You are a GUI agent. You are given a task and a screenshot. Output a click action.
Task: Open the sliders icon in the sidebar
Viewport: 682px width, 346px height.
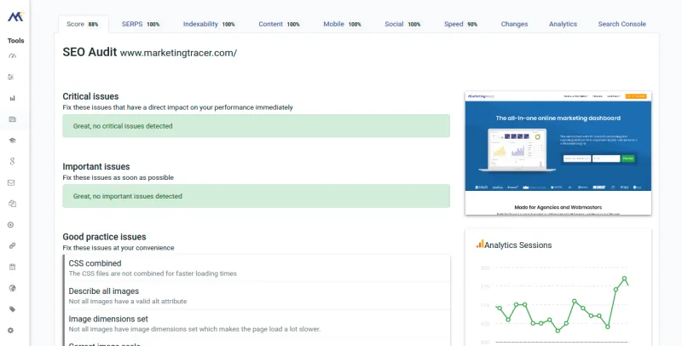point(11,77)
